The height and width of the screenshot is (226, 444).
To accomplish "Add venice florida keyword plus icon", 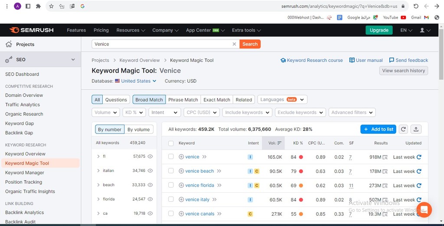I will (x=181, y=185).
